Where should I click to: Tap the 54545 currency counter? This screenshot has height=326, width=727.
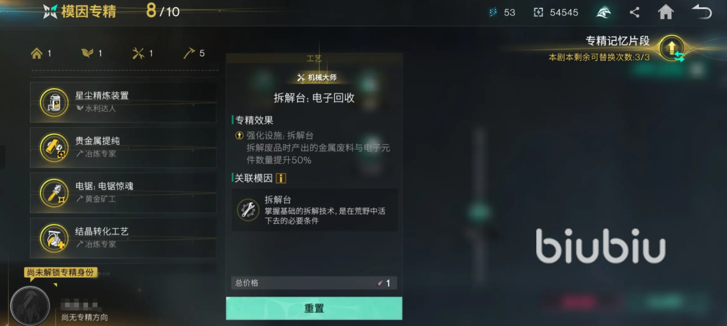(x=555, y=12)
